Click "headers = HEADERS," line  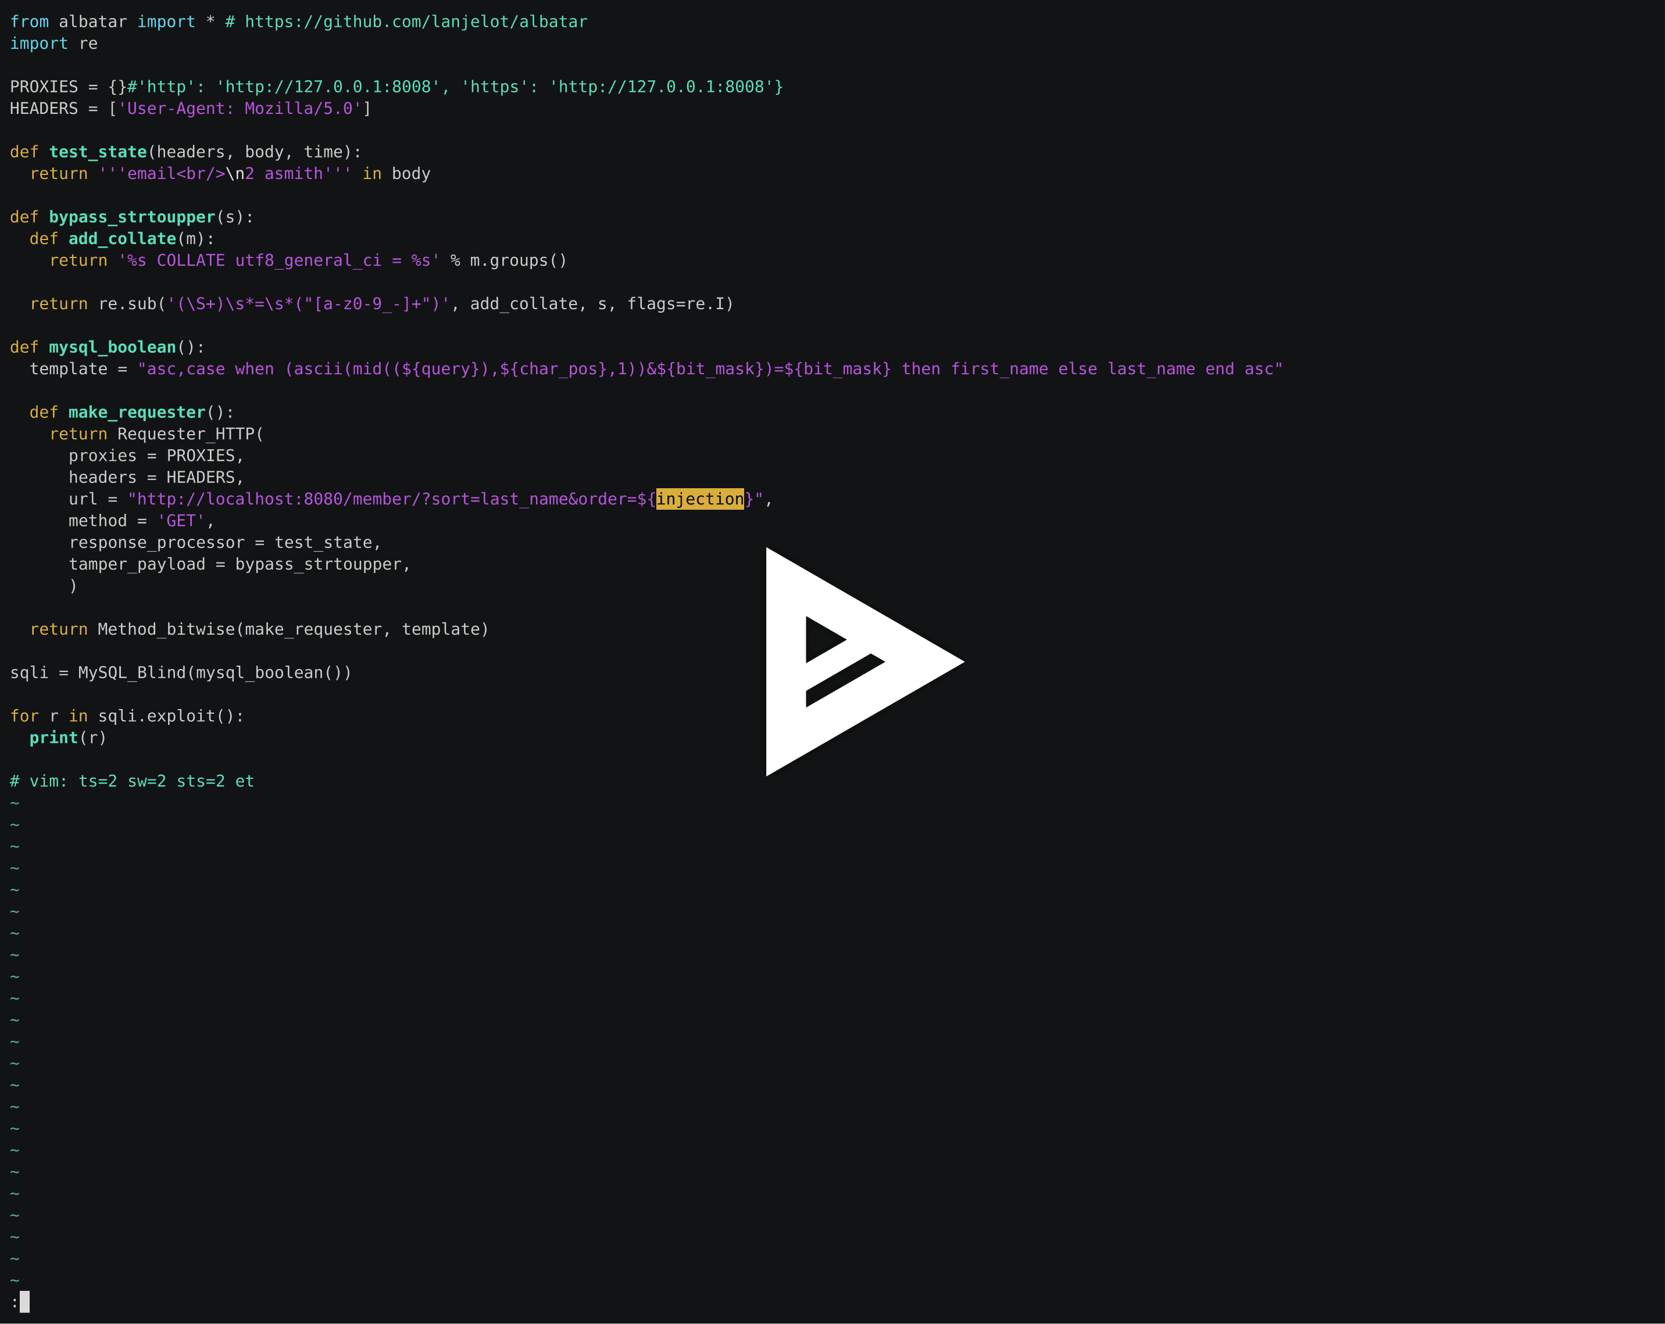coord(156,477)
